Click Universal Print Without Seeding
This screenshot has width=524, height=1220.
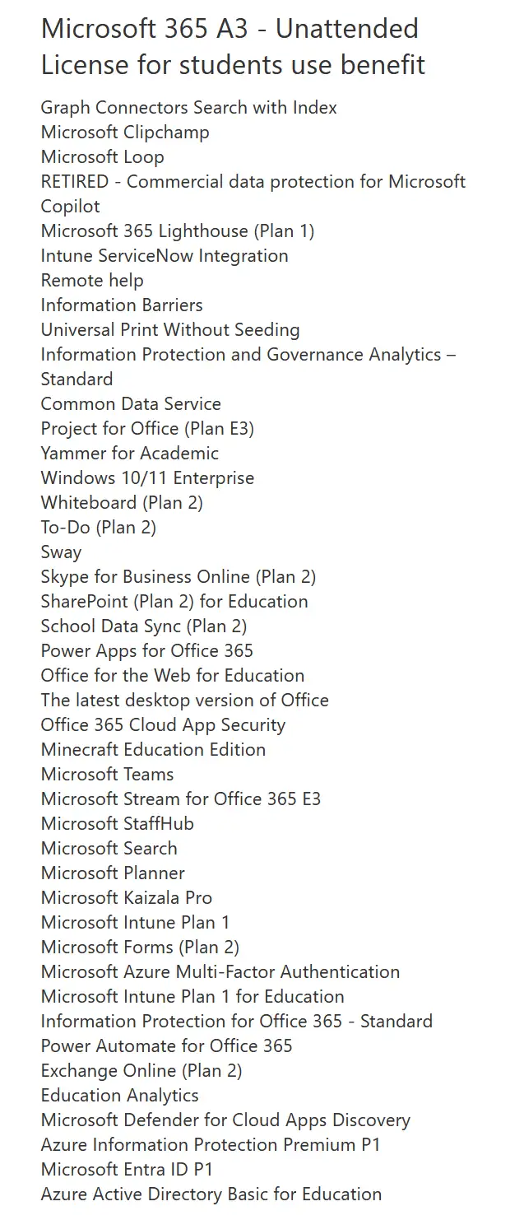pos(170,330)
